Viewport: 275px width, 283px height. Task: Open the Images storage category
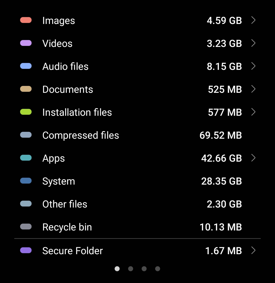pyautogui.click(x=59, y=21)
